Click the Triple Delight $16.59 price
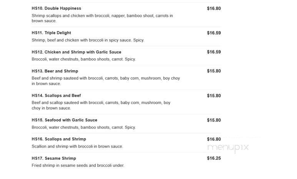297x179 pixels. point(214,33)
